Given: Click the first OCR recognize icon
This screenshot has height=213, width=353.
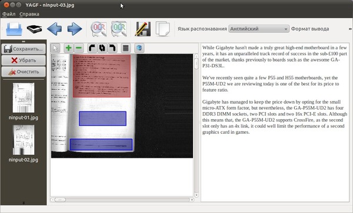Looking at the screenshot, I should click(99, 29).
